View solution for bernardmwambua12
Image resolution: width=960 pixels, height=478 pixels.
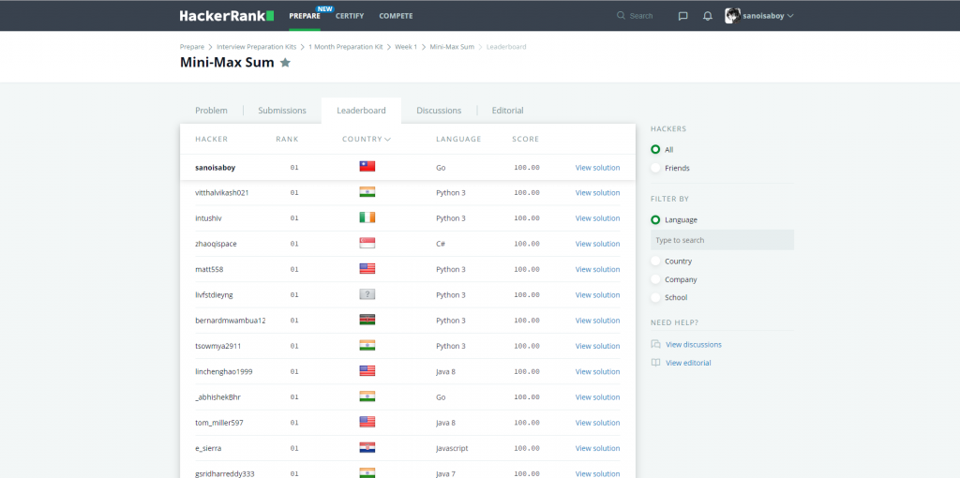tap(597, 321)
